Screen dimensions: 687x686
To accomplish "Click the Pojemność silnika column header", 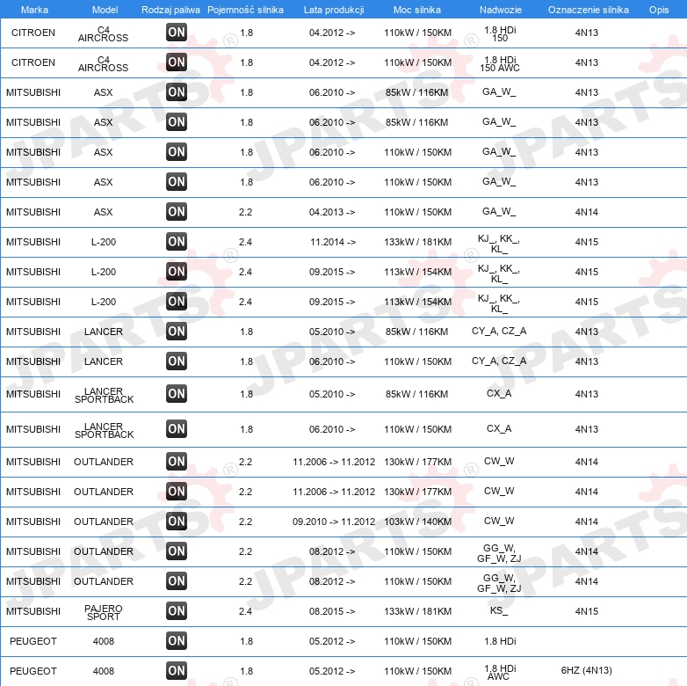I will click(x=245, y=10).
